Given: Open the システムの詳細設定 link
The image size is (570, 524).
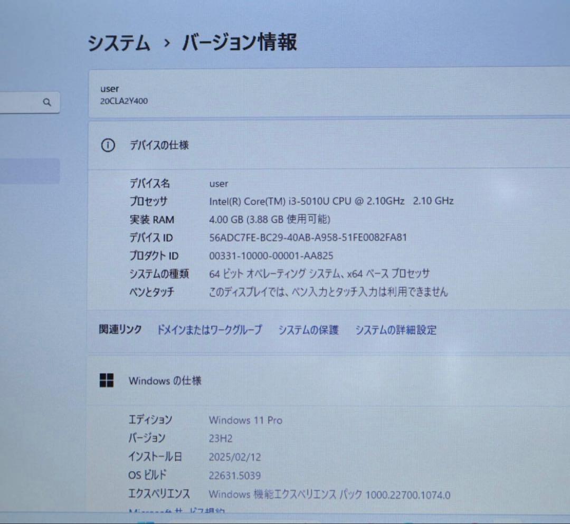Looking at the screenshot, I should click(x=397, y=329).
